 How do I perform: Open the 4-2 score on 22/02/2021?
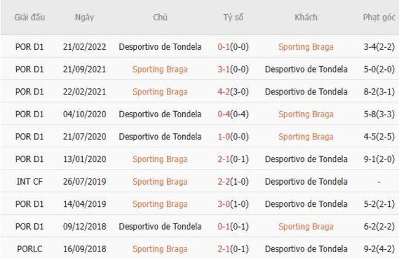225,91
